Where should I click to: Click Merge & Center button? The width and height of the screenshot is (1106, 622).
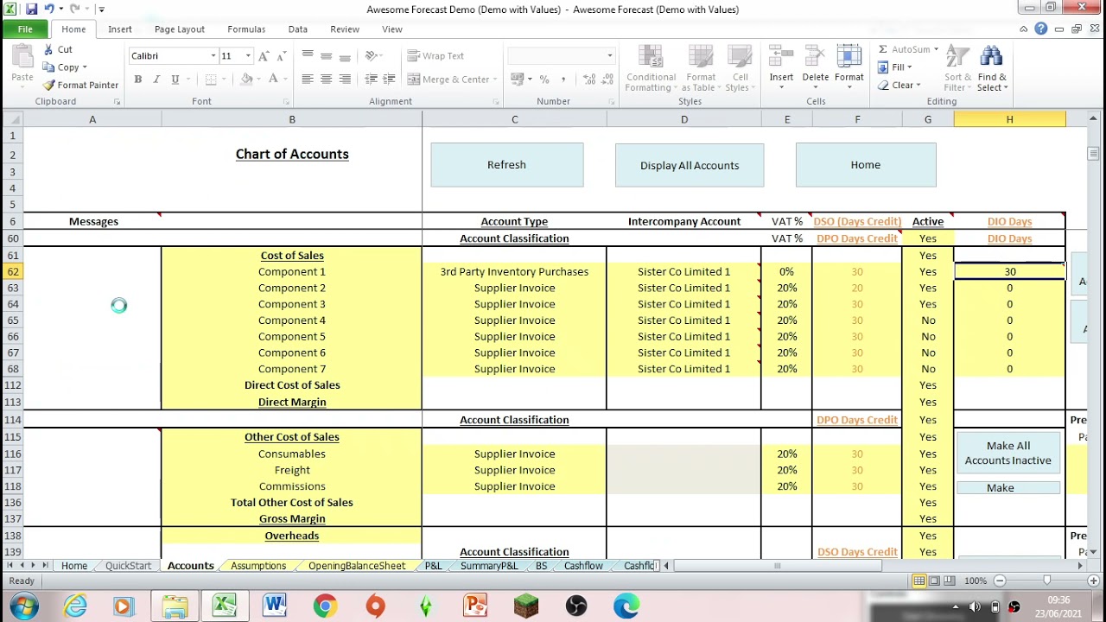(448, 79)
